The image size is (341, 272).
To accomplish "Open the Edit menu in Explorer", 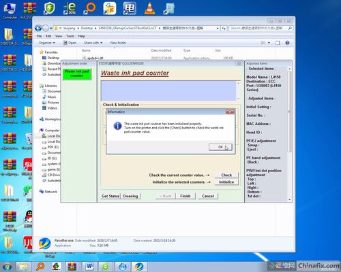I will 48,36.
